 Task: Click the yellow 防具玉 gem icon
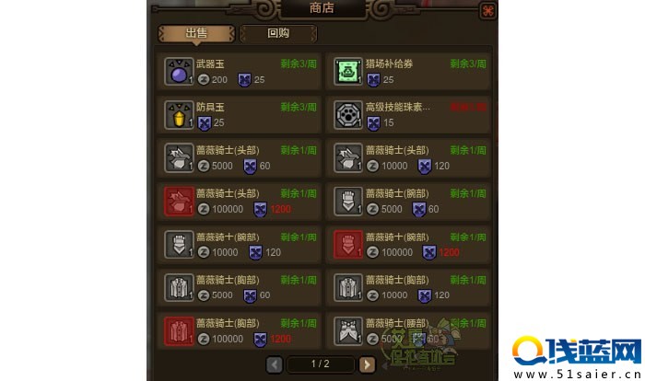coord(179,115)
